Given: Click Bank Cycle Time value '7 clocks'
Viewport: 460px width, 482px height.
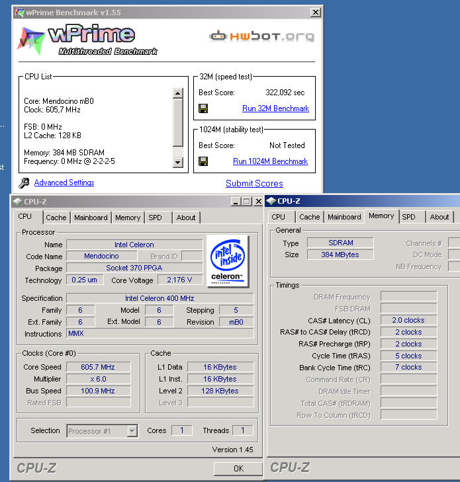Looking at the screenshot, I should click(408, 368).
